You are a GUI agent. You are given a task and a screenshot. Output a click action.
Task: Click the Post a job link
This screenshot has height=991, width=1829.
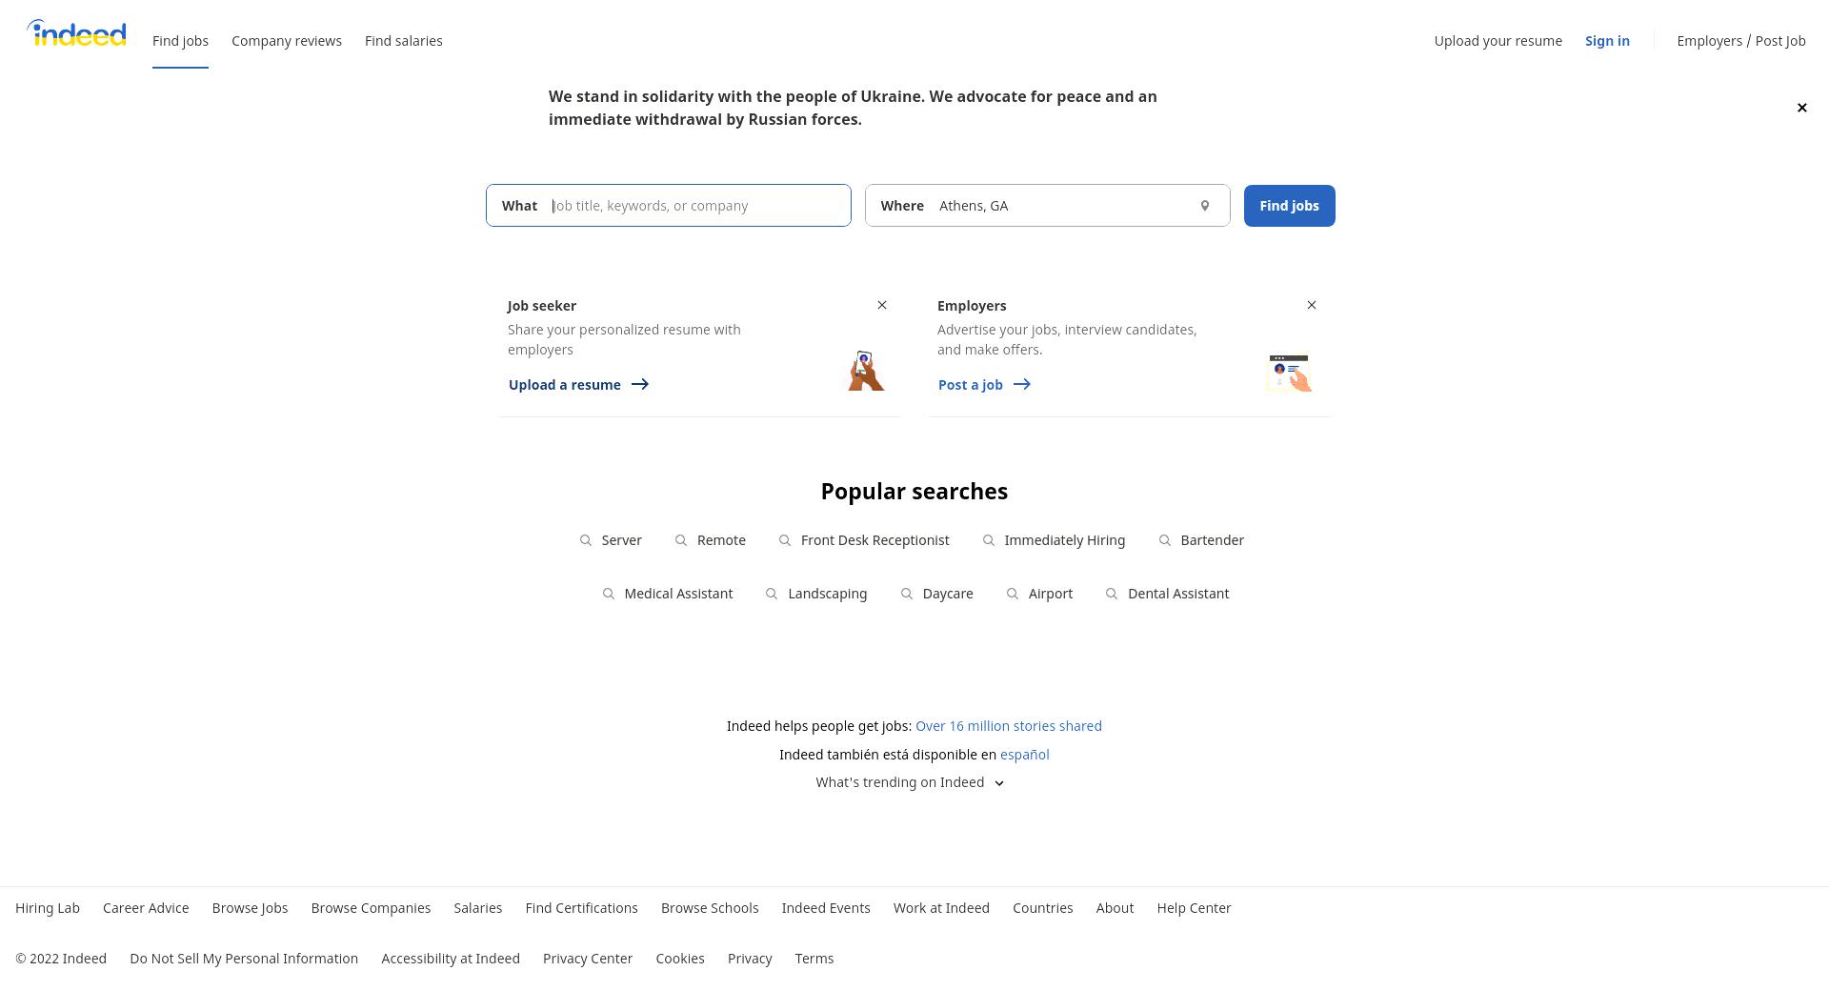click(x=984, y=385)
